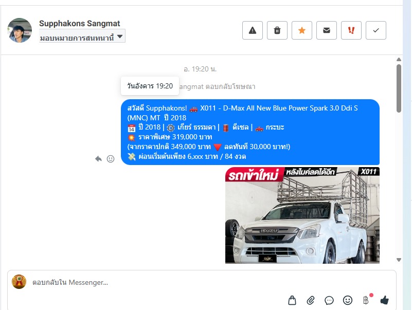This screenshot has width=412, height=310.
Task: Send a thumbs-up like
Action: point(384,300)
